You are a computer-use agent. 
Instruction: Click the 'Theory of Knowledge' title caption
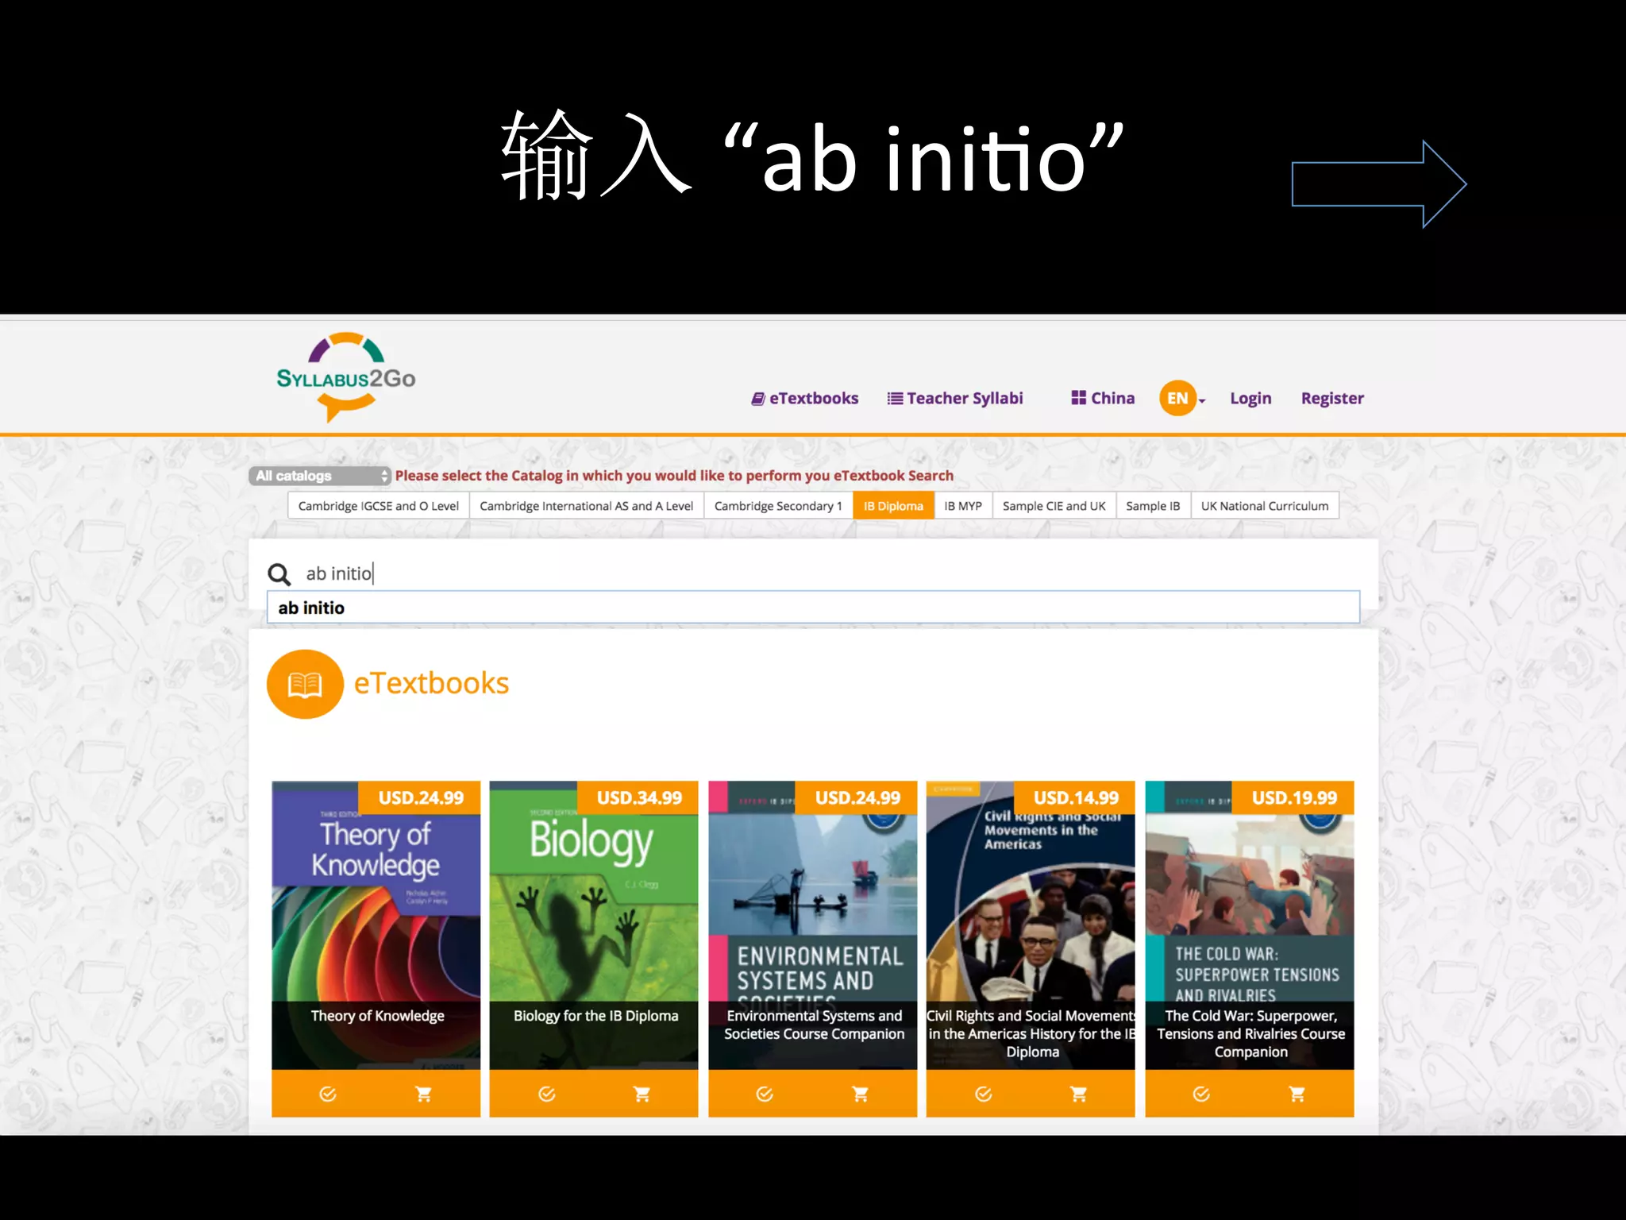(x=377, y=1016)
